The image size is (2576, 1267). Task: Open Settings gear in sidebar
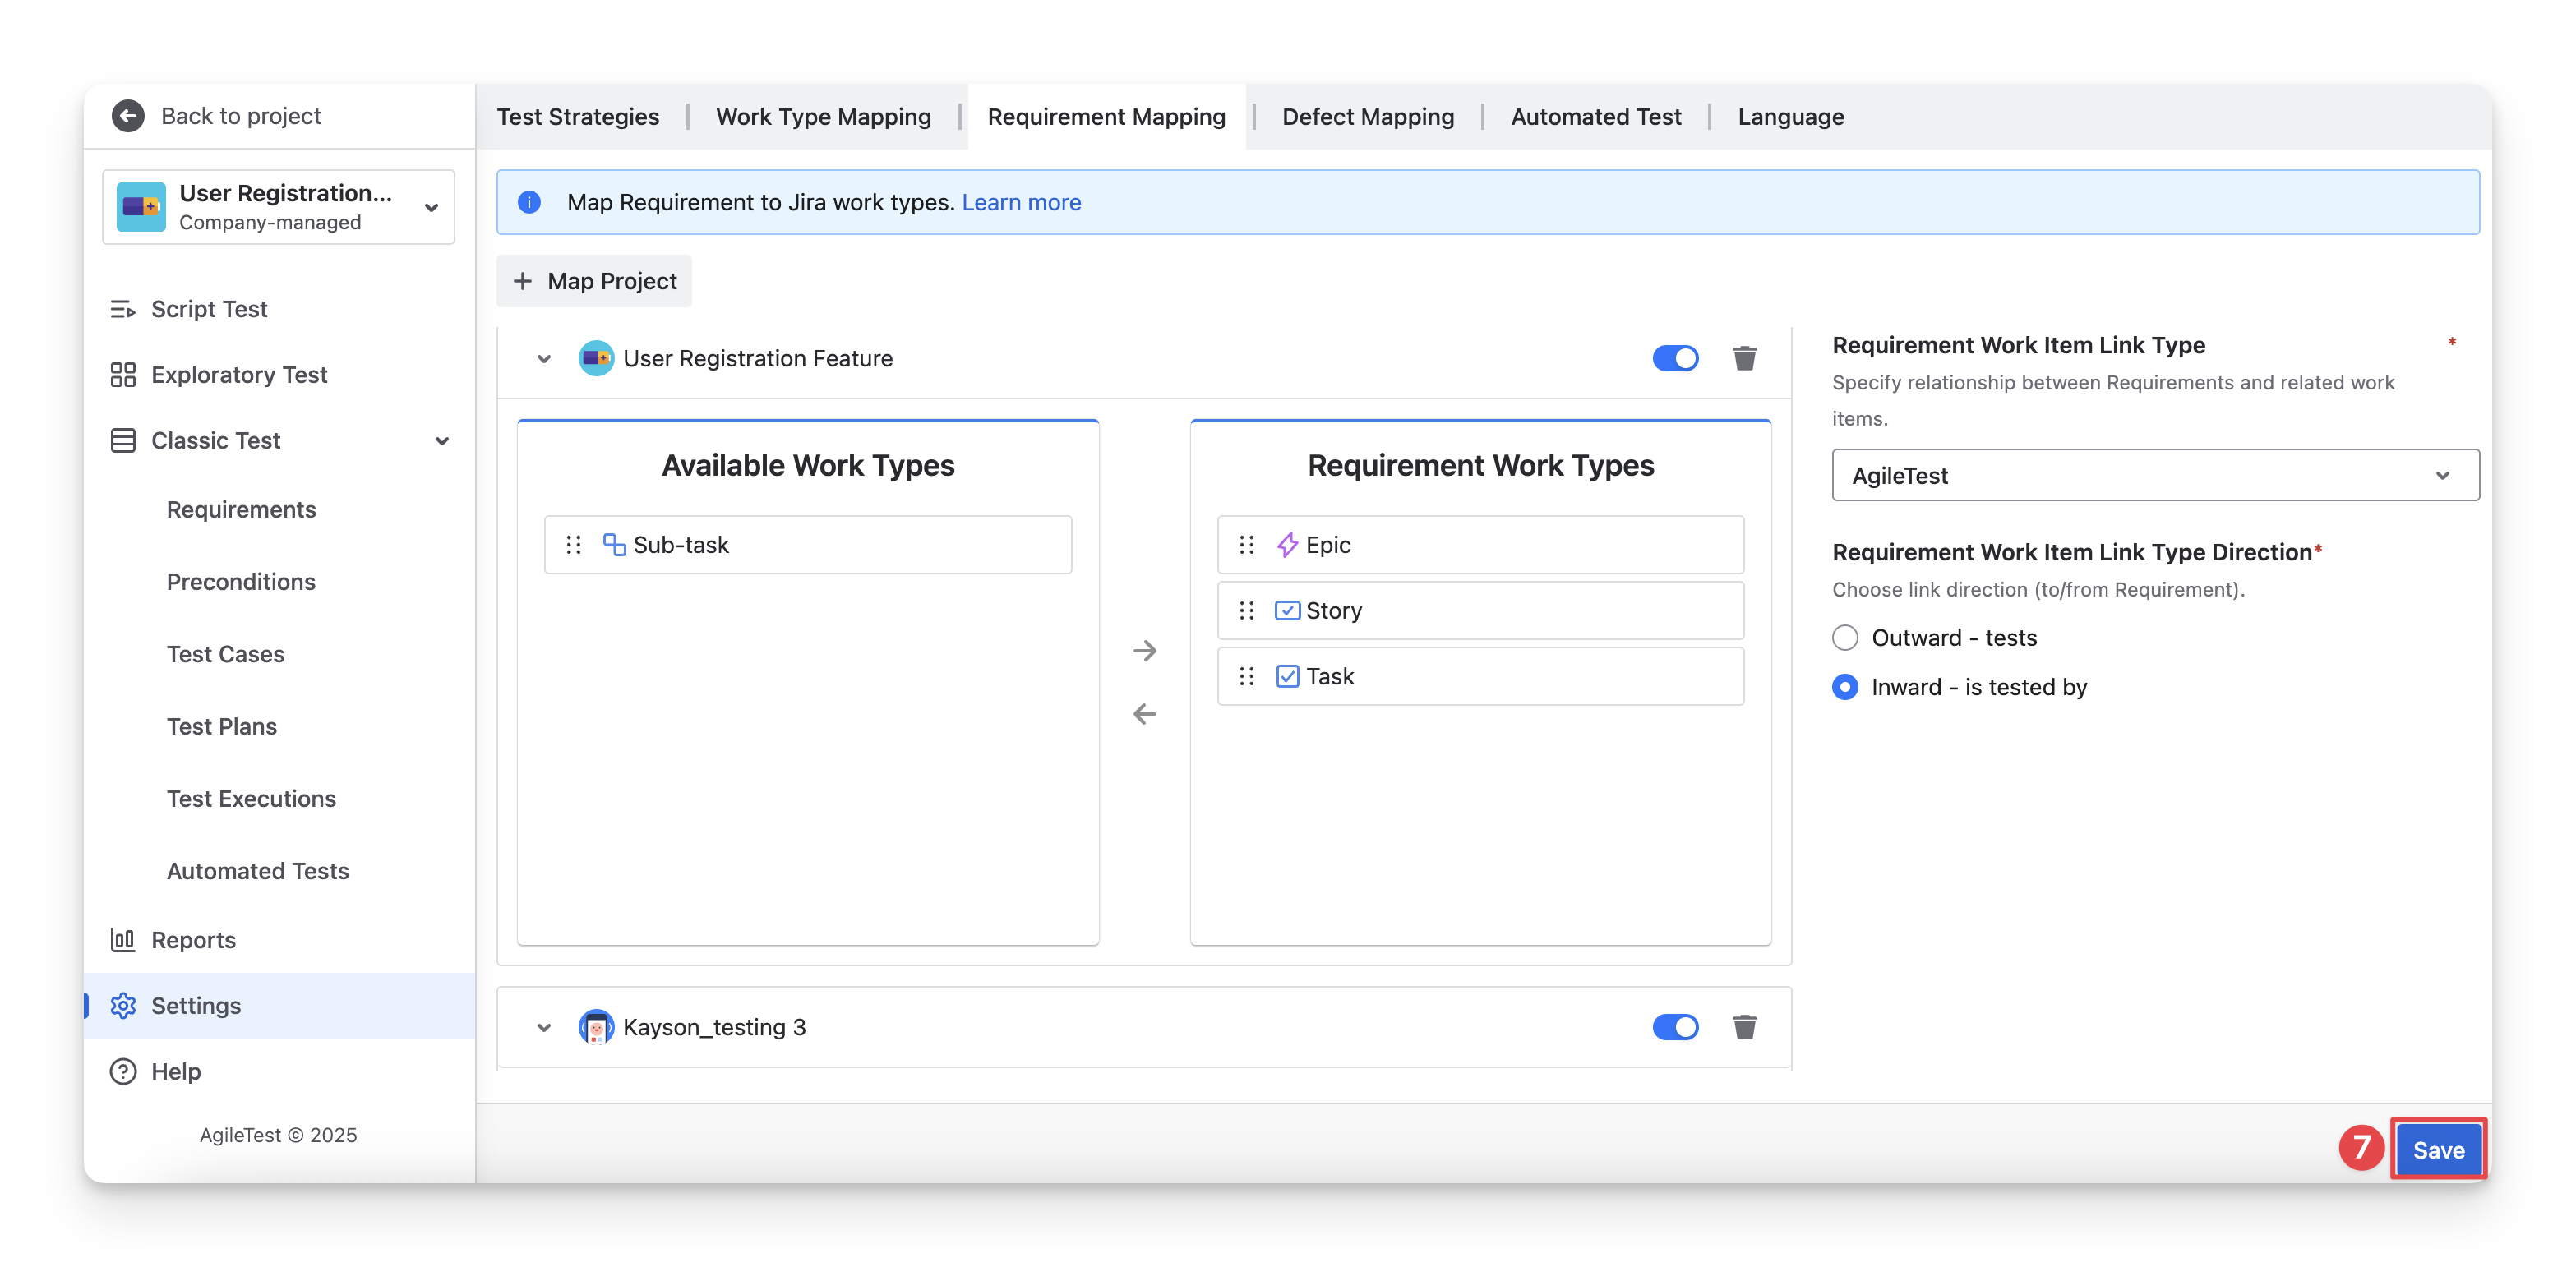click(123, 1005)
